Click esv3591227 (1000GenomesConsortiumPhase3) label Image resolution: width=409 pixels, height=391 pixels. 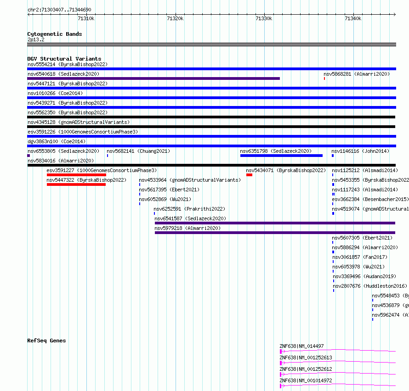102,170
